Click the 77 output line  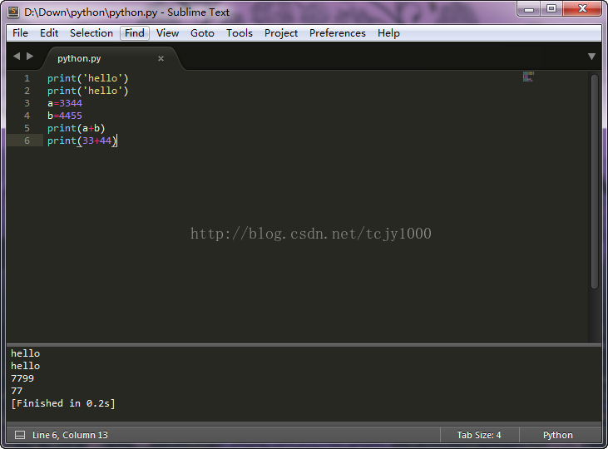coord(17,391)
